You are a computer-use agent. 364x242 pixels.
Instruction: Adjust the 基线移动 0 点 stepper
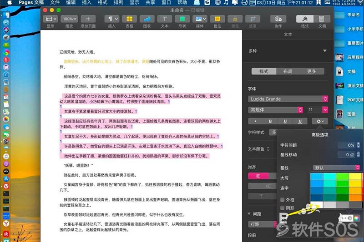point(358,155)
